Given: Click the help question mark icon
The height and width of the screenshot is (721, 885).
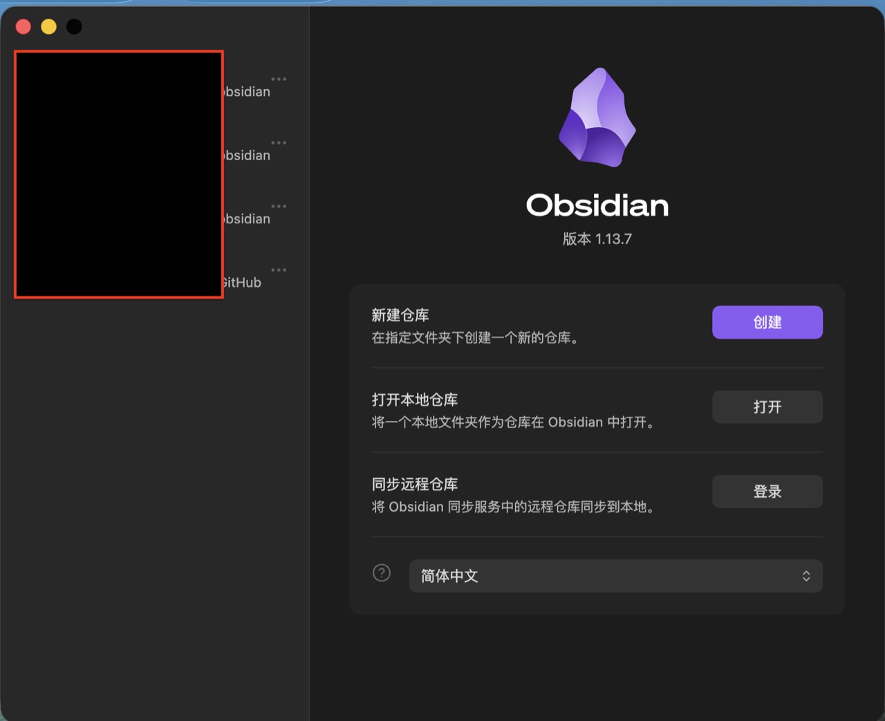Looking at the screenshot, I should tap(382, 573).
